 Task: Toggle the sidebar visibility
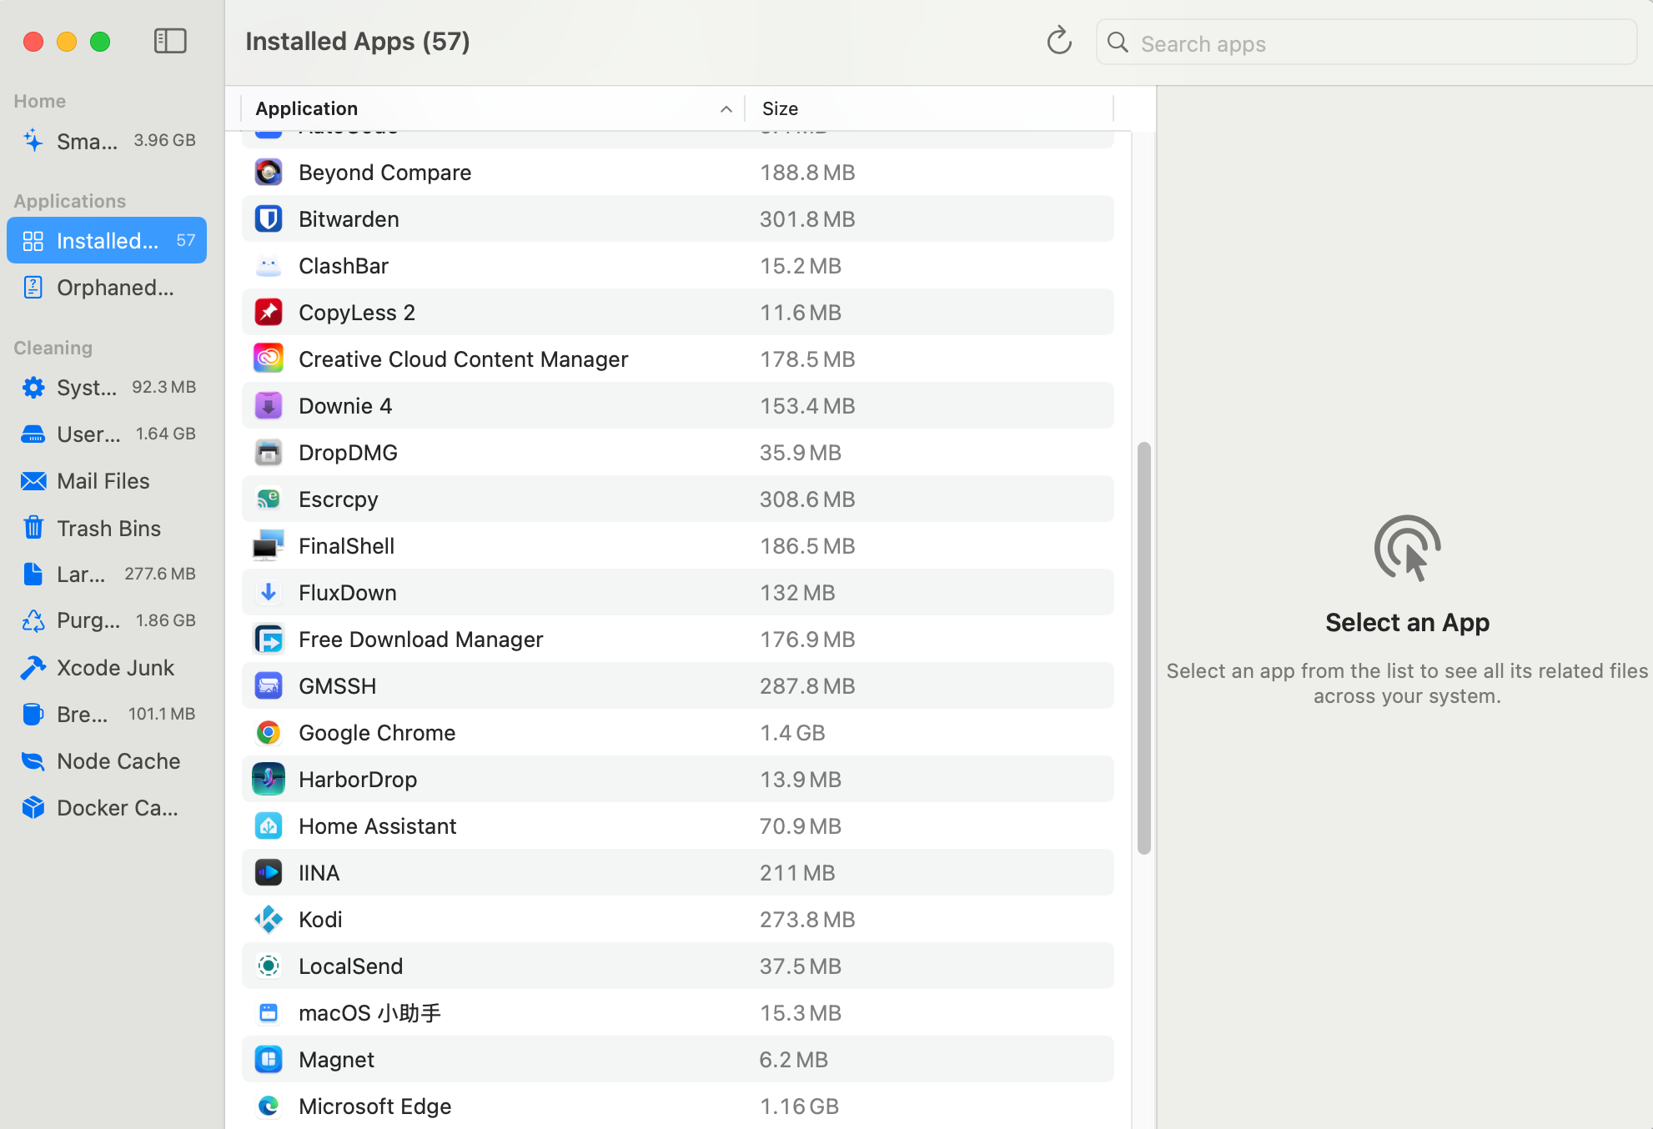point(169,40)
